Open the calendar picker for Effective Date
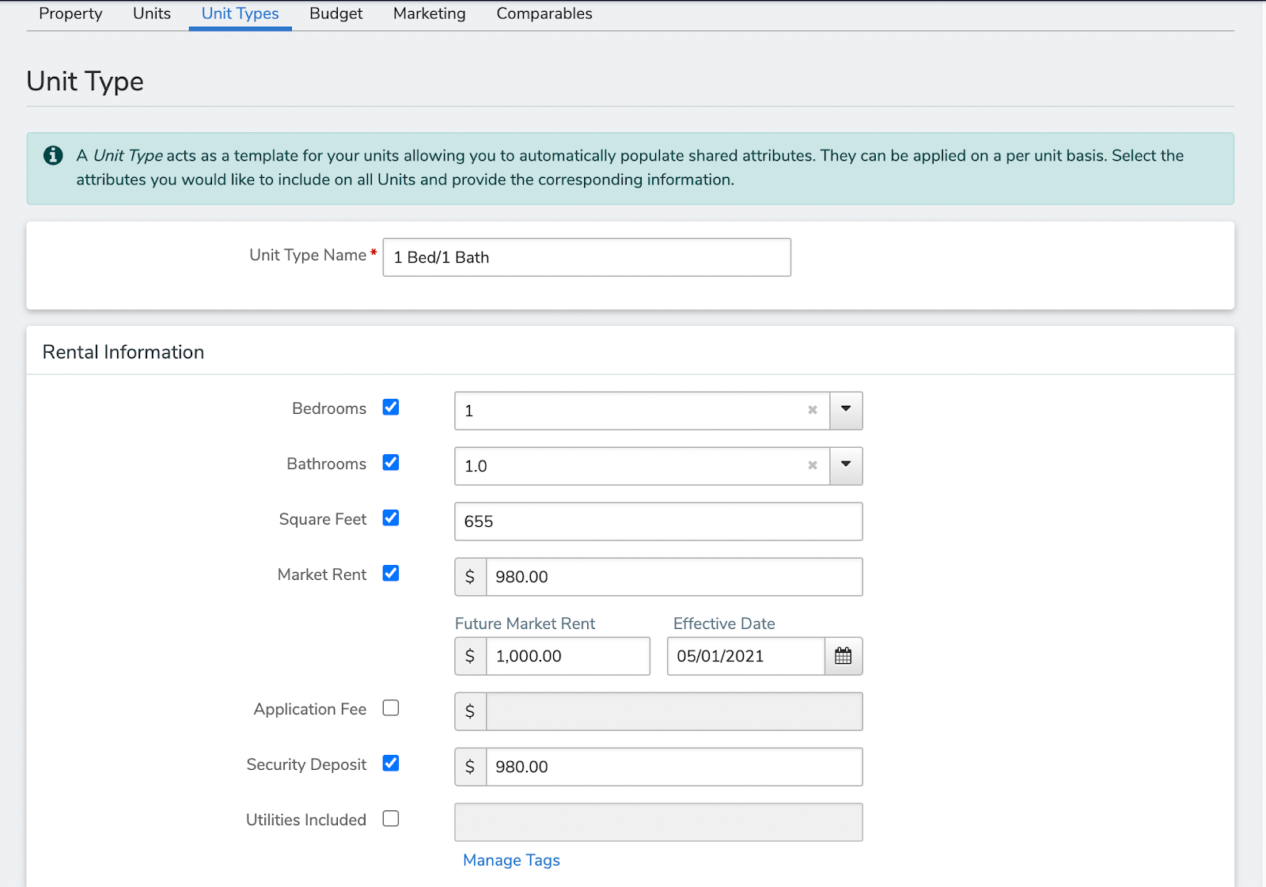Viewport: 1266px width, 887px height. [x=843, y=656]
